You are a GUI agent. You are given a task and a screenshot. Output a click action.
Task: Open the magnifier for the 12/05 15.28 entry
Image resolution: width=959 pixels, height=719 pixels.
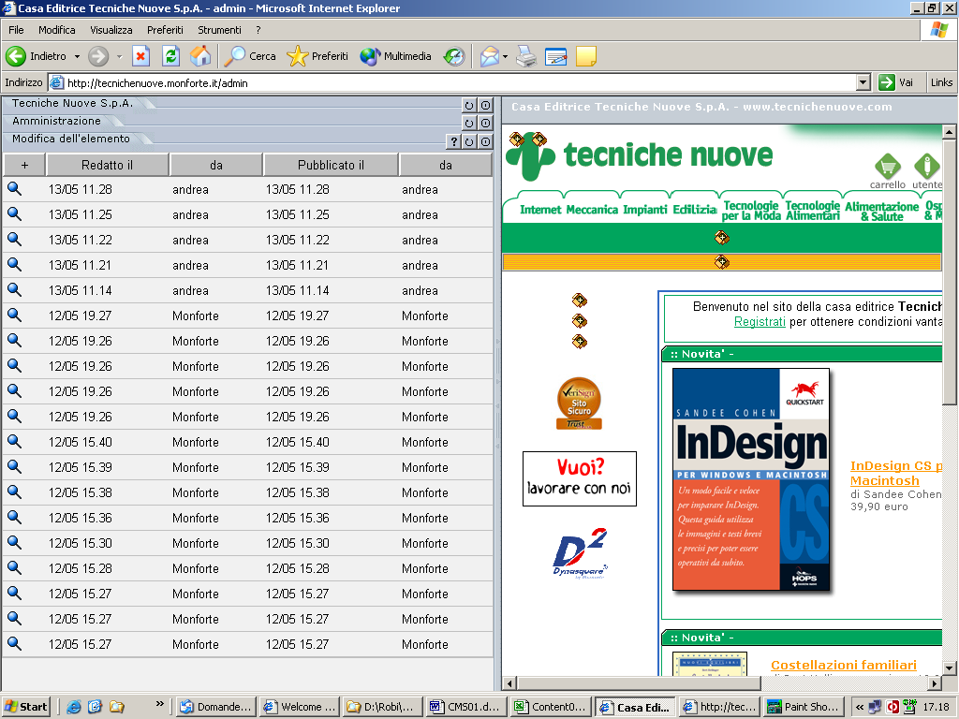point(15,568)
